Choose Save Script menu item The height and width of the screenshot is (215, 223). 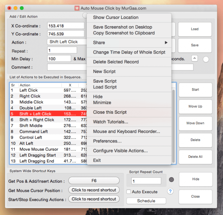point(129,81)
